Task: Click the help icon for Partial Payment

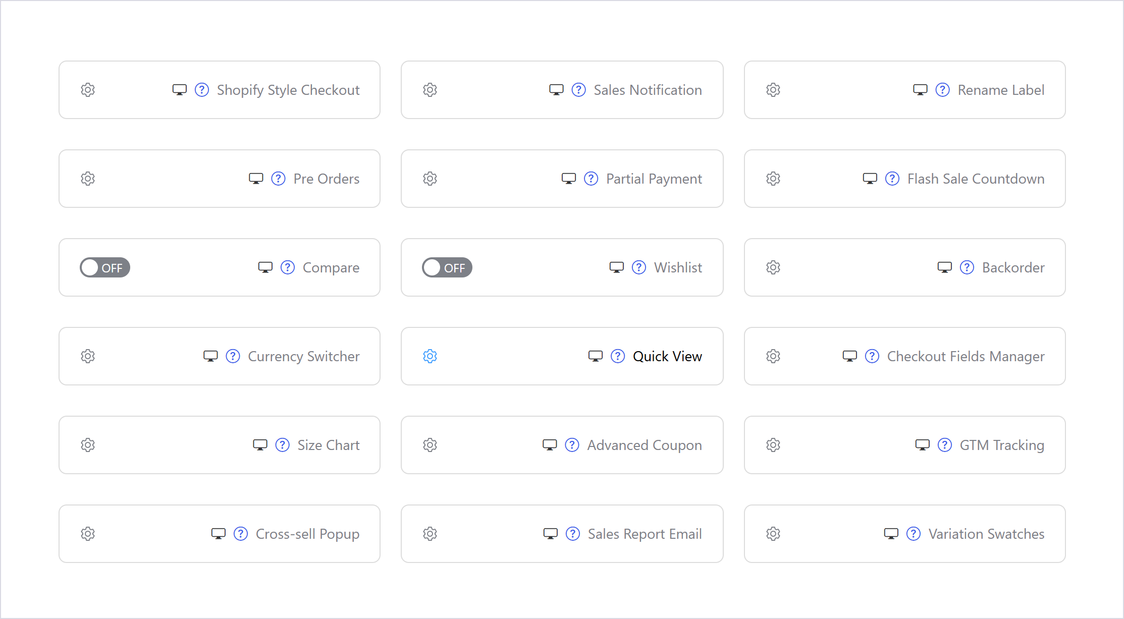Action: (x=591, y=179)
